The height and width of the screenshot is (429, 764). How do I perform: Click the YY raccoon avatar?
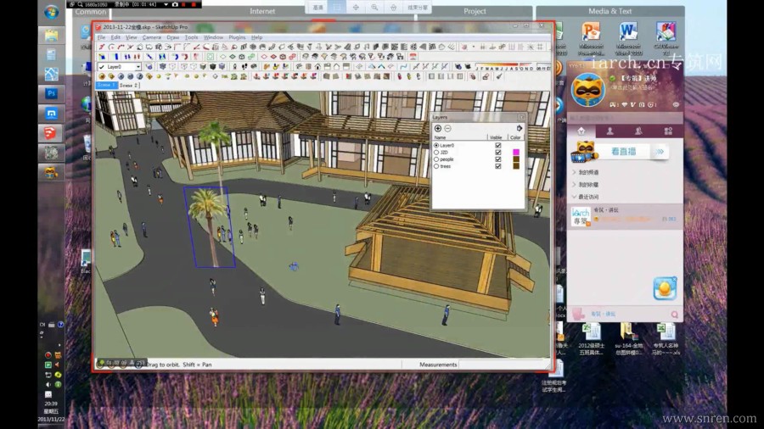(x=588, y=90)
